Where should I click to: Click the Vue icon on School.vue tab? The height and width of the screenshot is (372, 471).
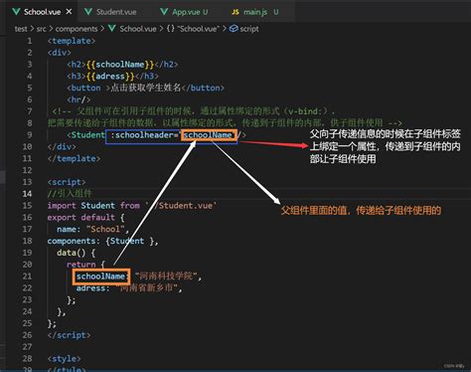16,12
